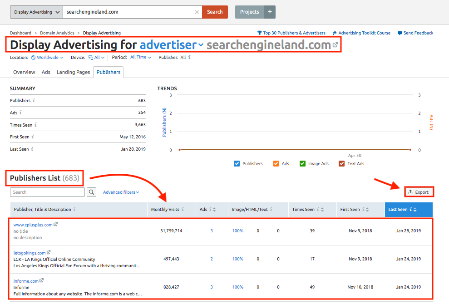Open external link icon next to searchengineland.com heading

pyautogui.click(x=335, y=45)
